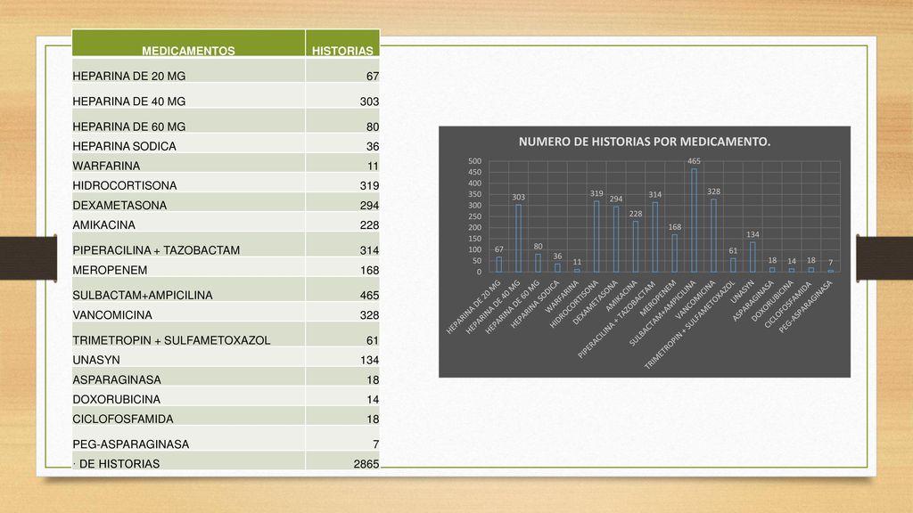
Task: Click the 228 bar in the chart
Action: 635,247
